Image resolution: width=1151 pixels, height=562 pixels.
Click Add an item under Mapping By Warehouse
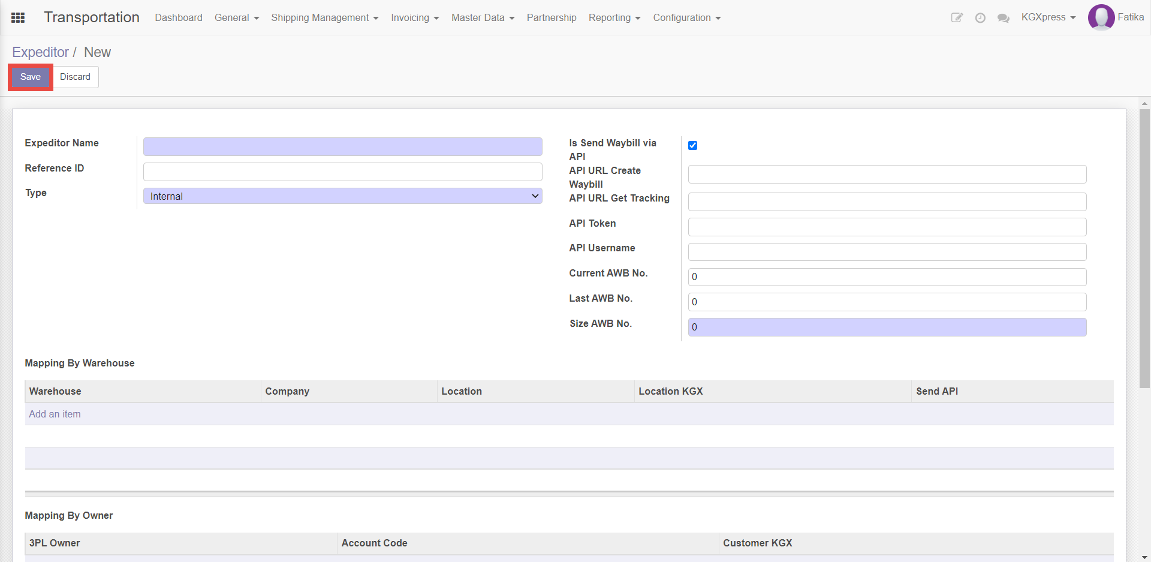point(55,414)
